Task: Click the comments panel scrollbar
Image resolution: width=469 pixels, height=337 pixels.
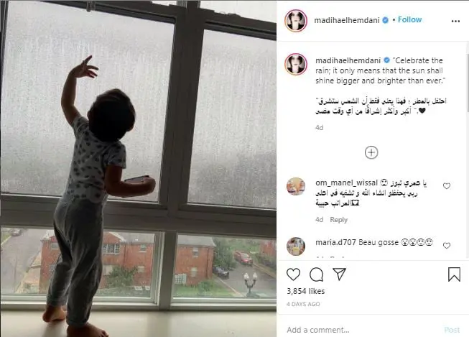Action: tap(468, 83)
